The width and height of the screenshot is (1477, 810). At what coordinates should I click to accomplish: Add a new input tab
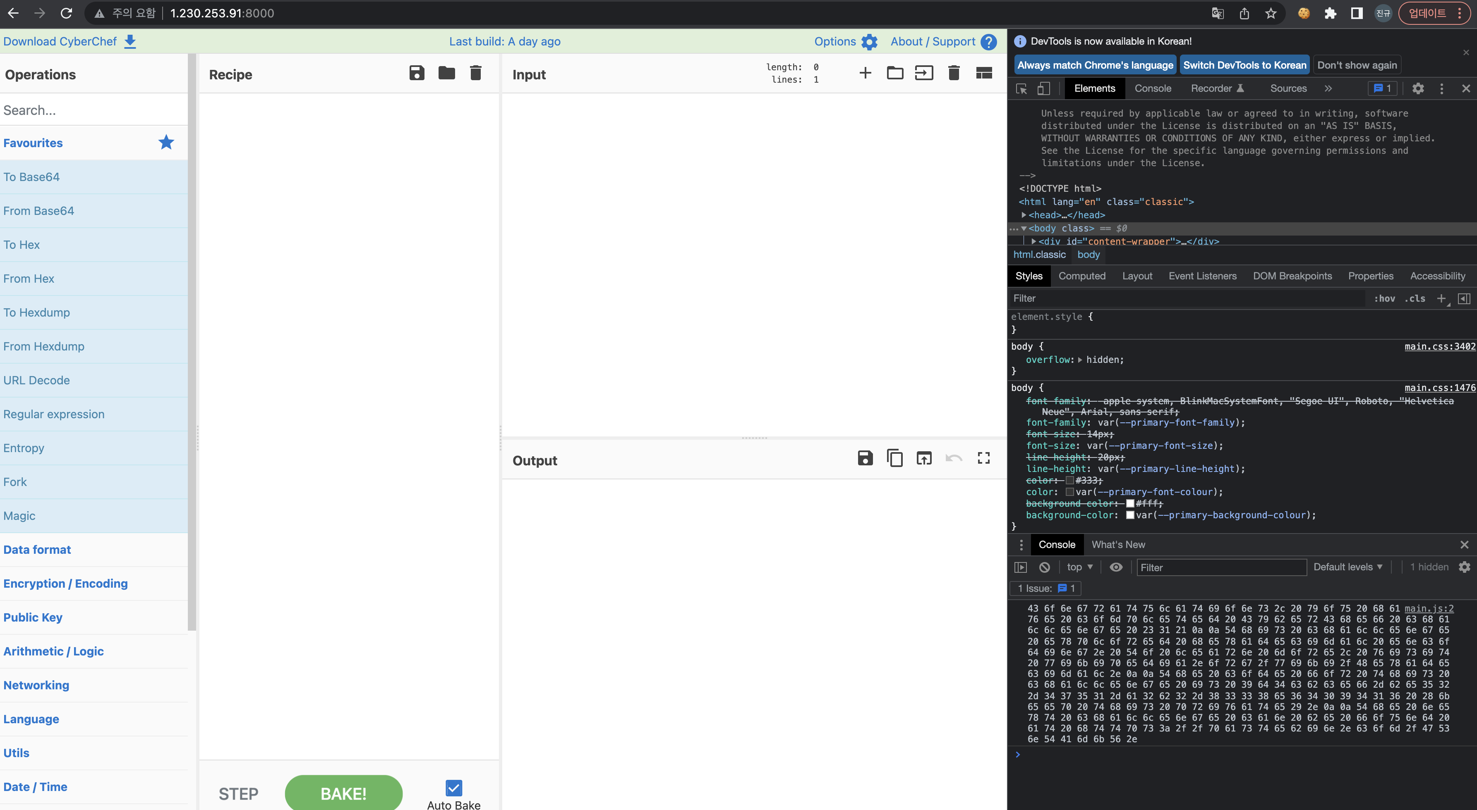coord(865,73)
